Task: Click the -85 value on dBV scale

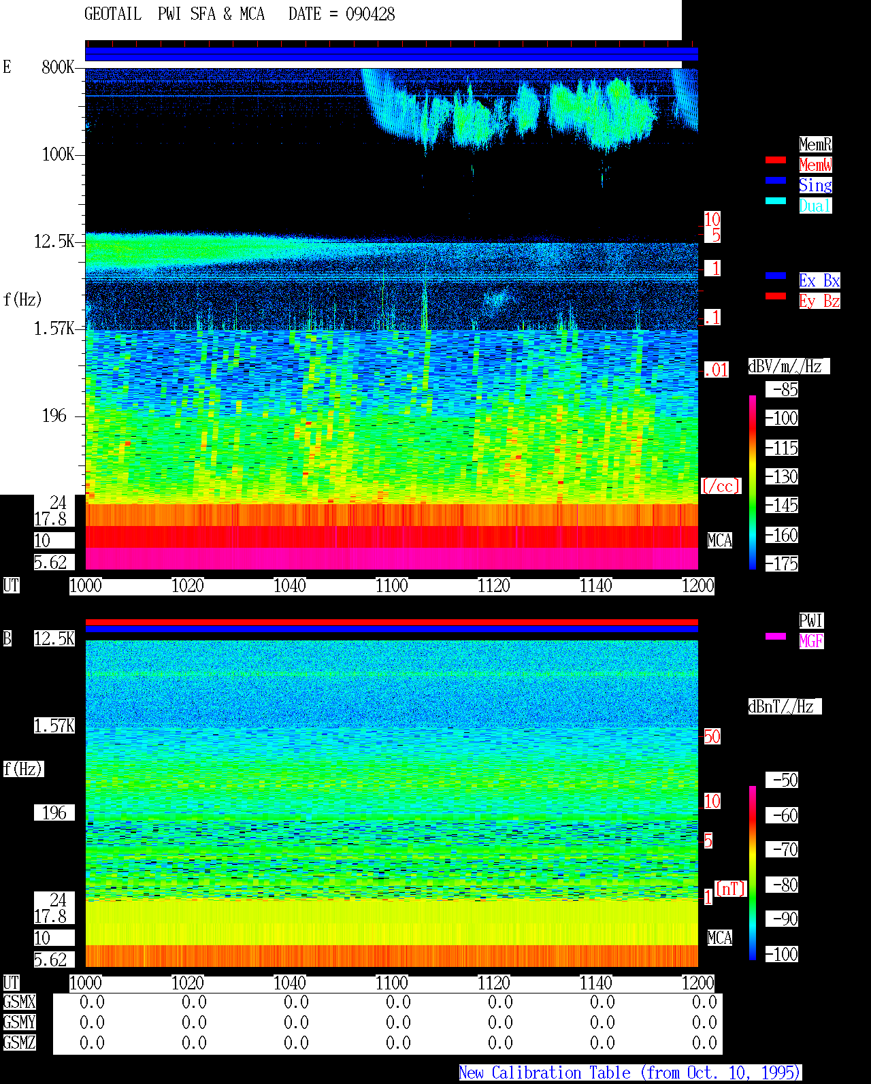Action: [783, 390]
